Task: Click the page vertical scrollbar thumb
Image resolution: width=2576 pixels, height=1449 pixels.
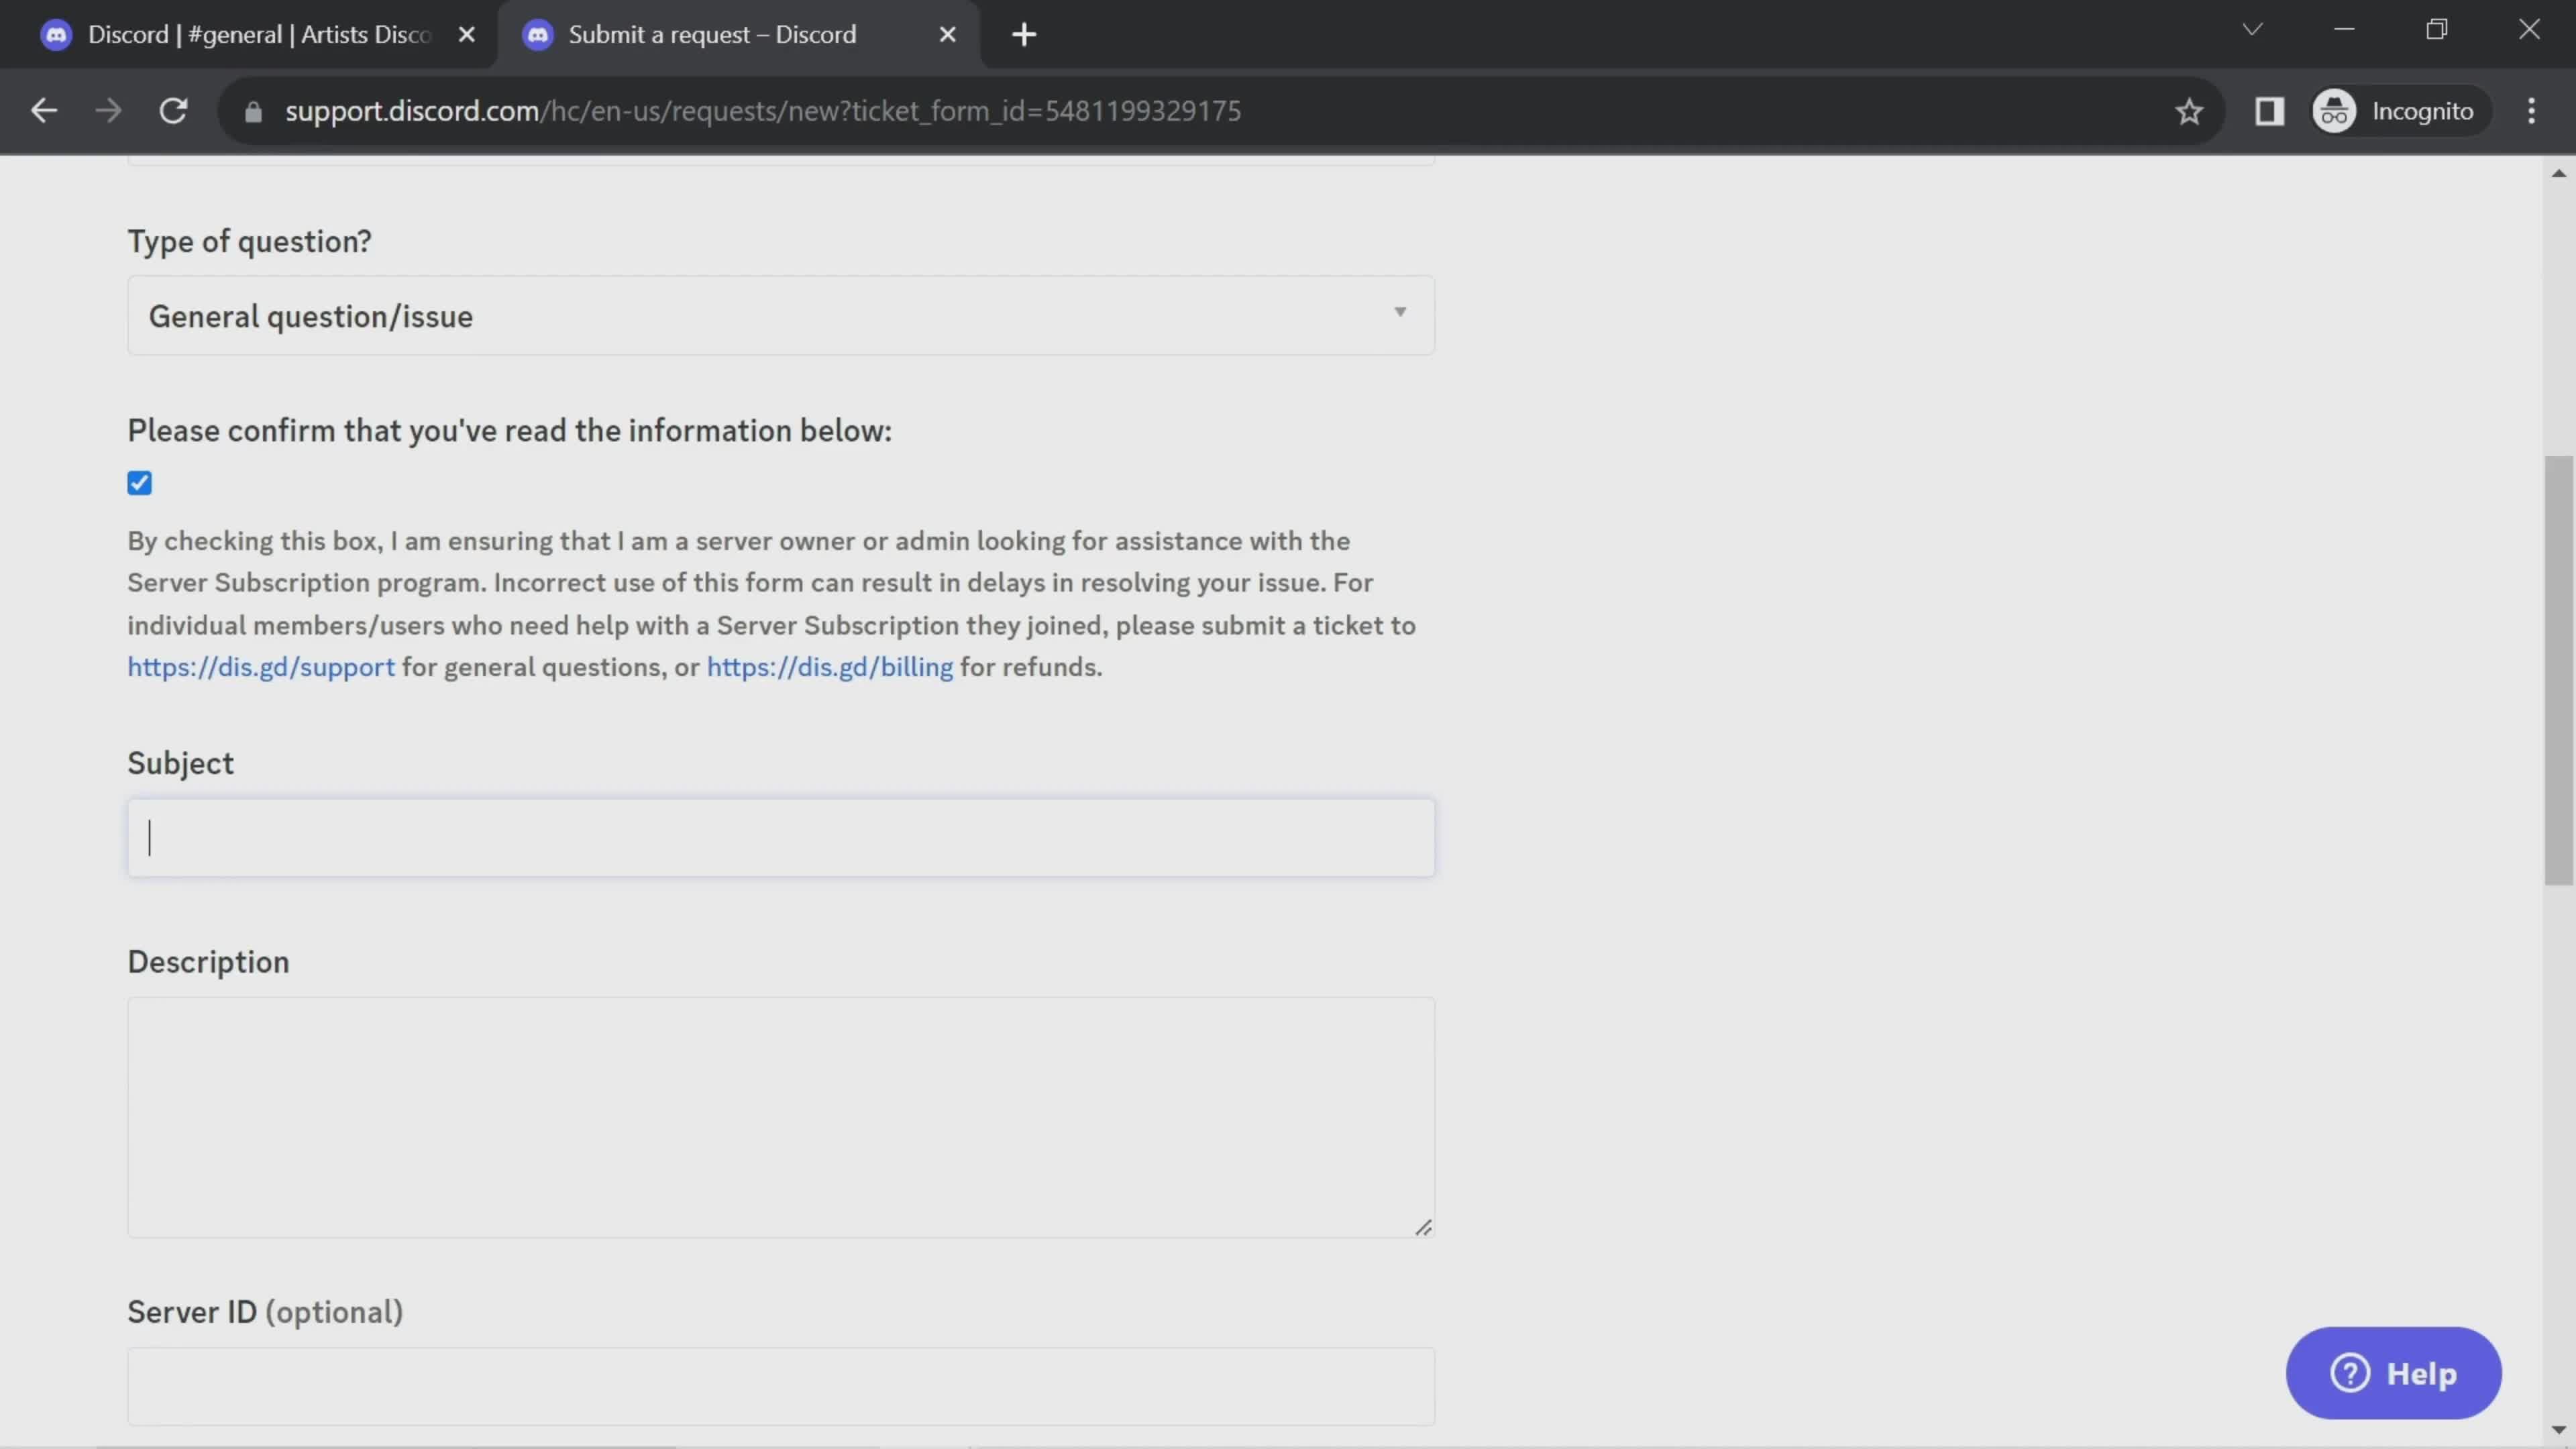Action: (2558, 670)
